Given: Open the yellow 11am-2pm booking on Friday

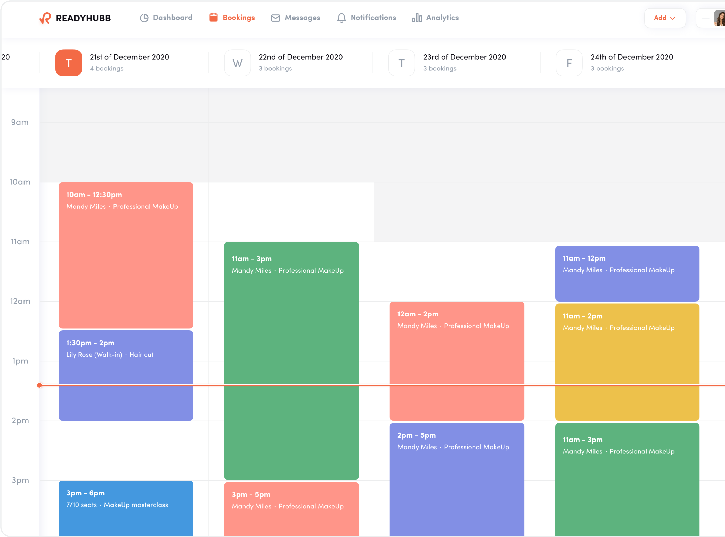Looking at the screenshot, I should point(627,361).
